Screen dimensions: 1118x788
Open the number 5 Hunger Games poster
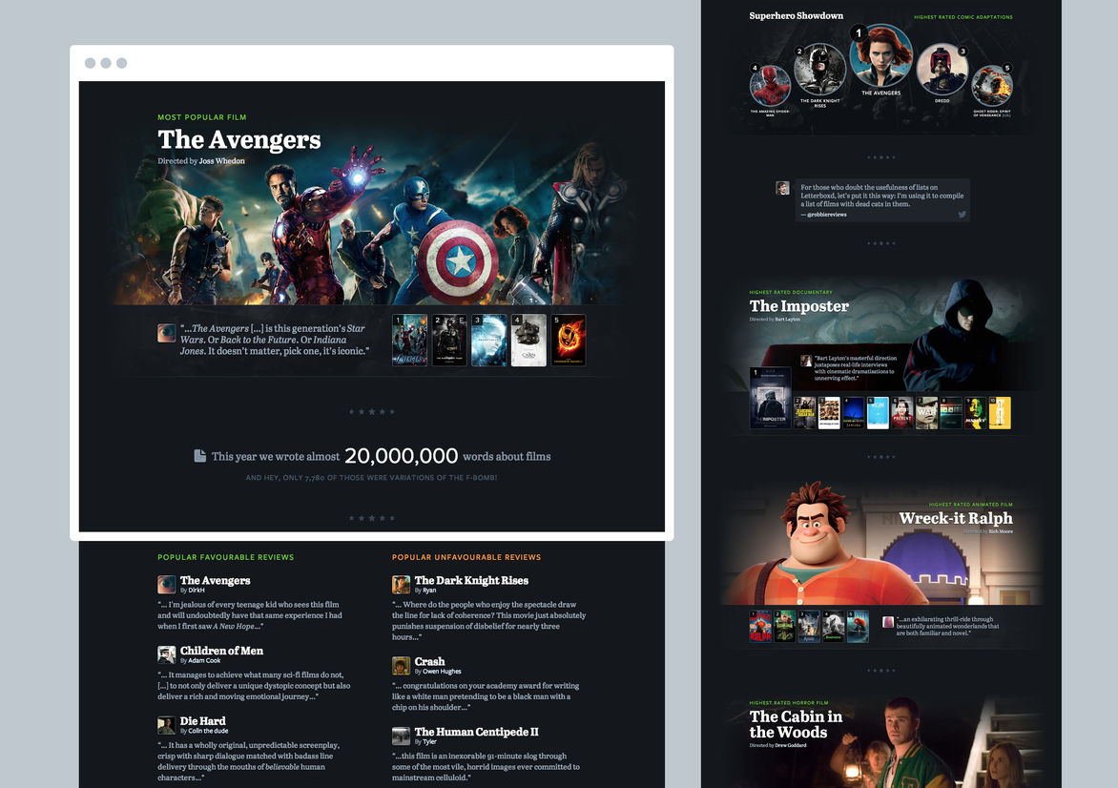[569, 341]
